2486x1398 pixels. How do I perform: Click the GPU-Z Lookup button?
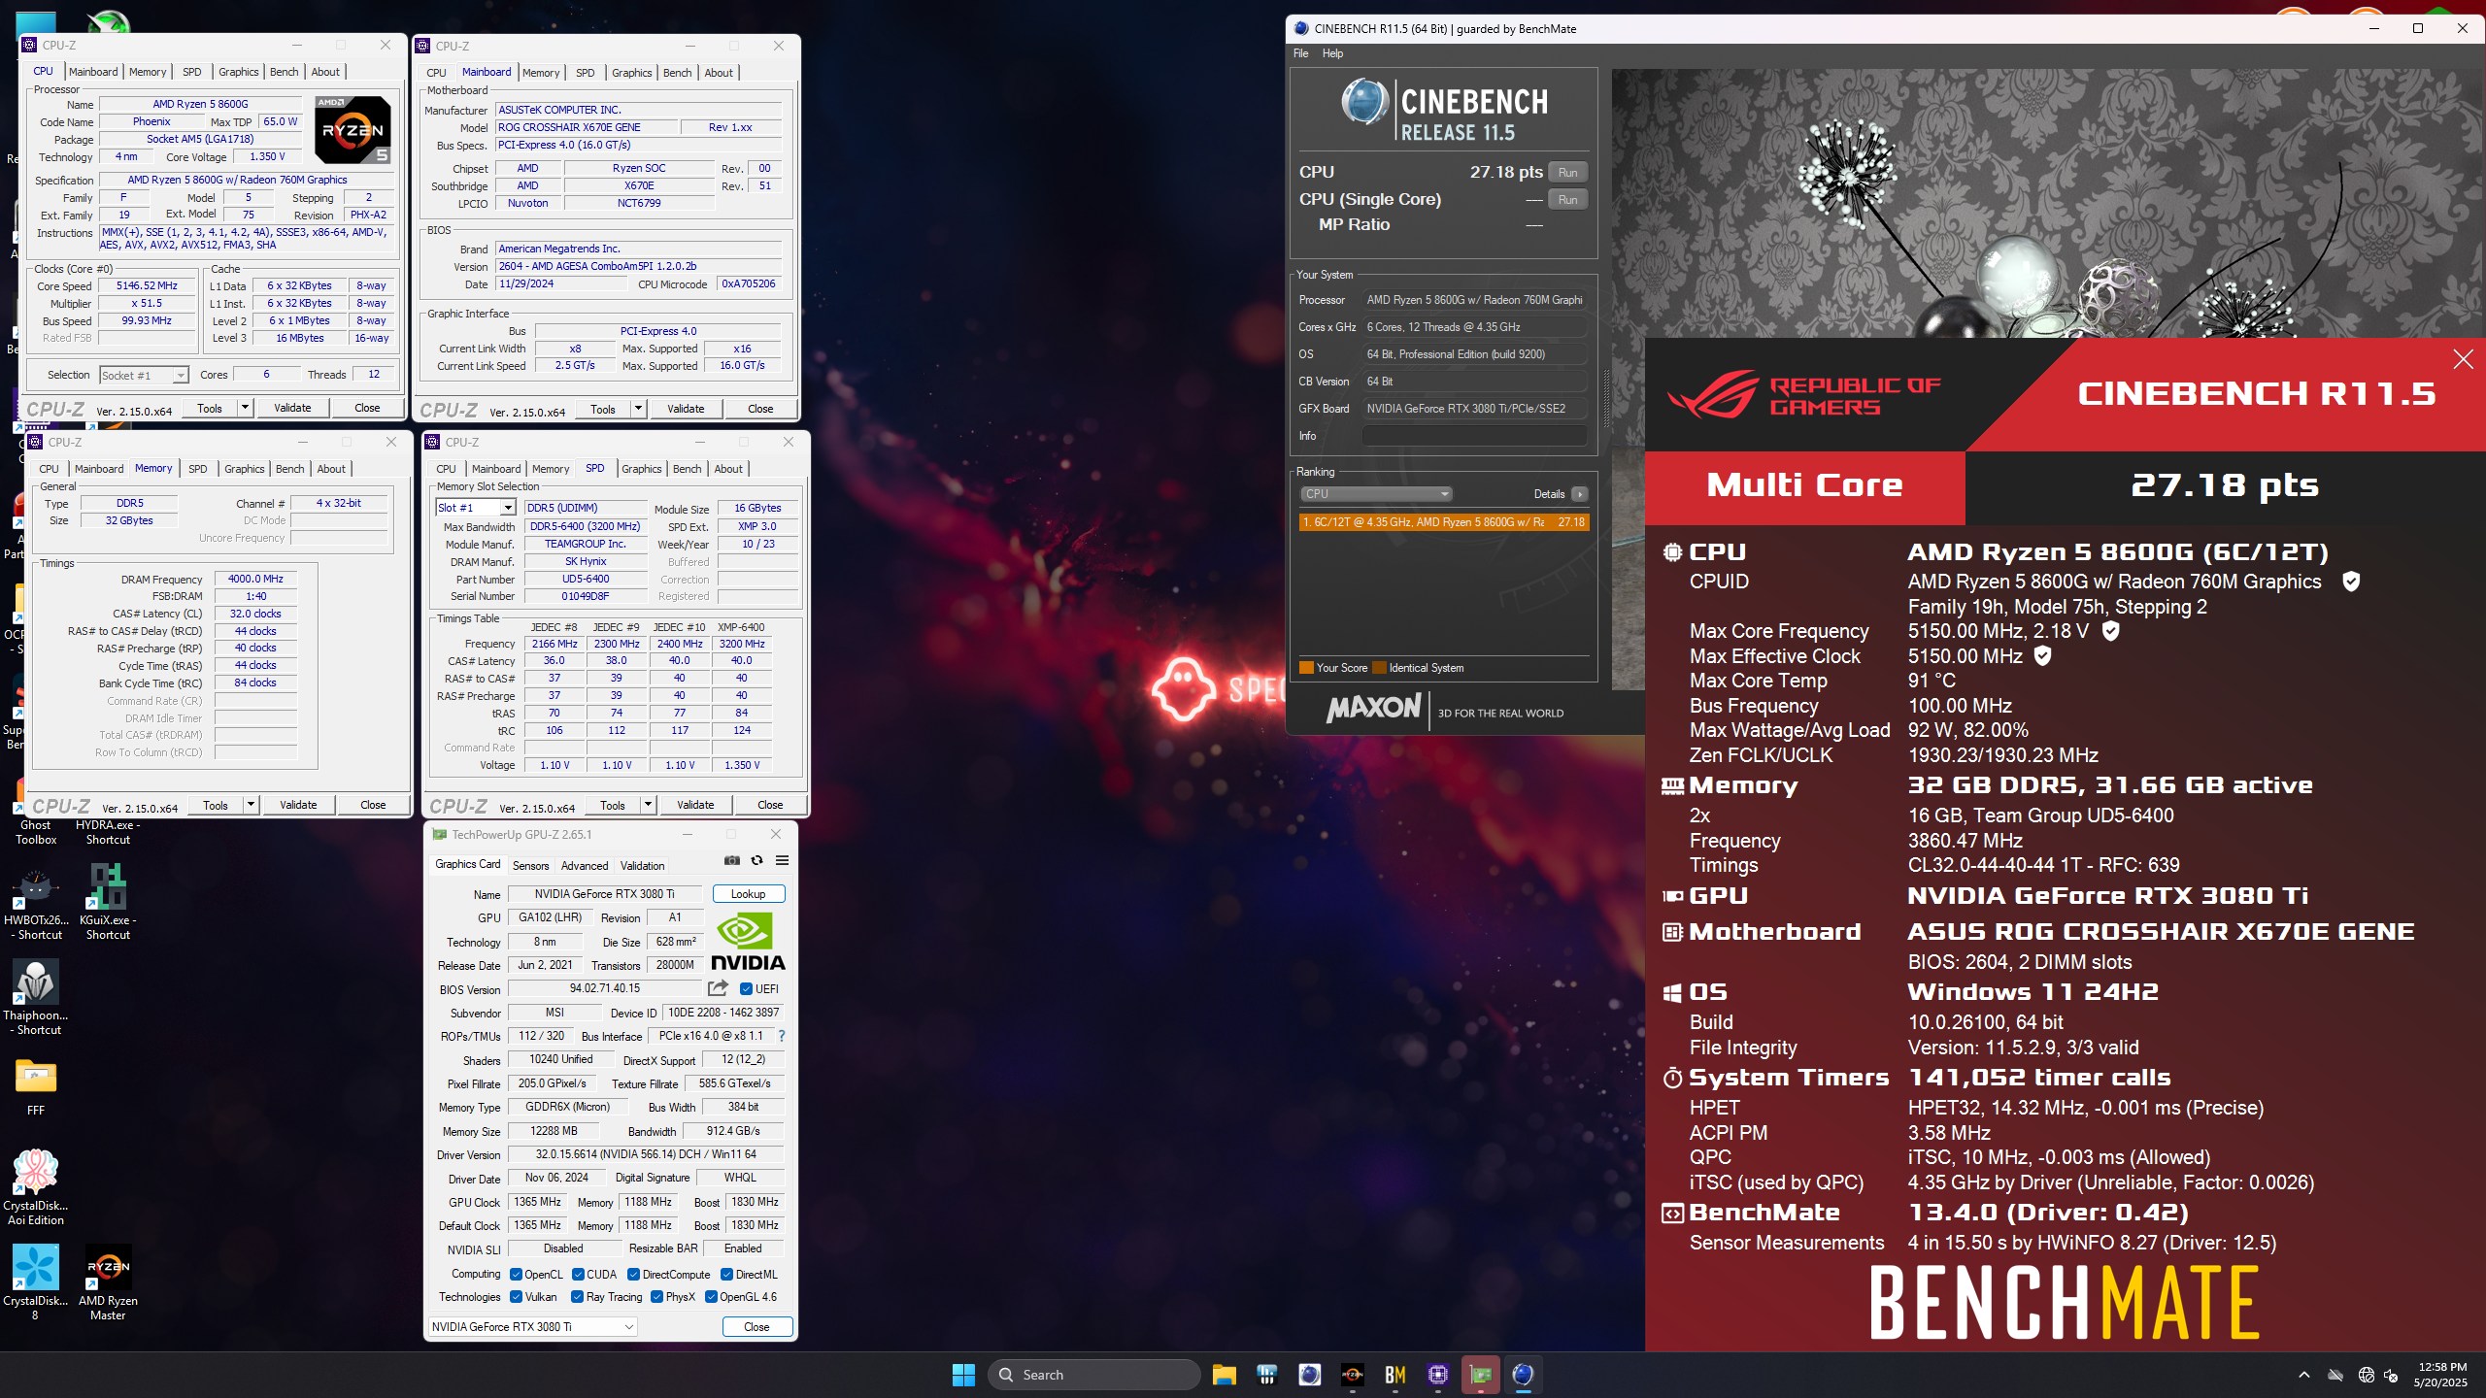(748, 894)
